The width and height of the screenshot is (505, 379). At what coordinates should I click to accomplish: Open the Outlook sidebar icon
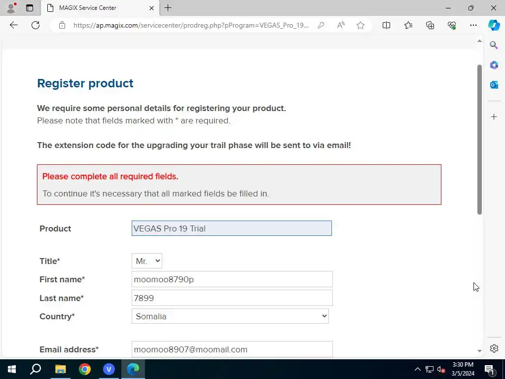[x=494, y=84]
